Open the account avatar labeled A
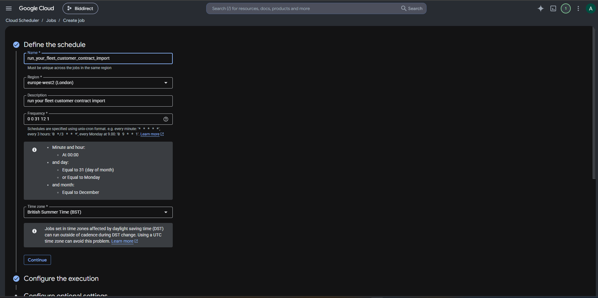 [590, 8]
